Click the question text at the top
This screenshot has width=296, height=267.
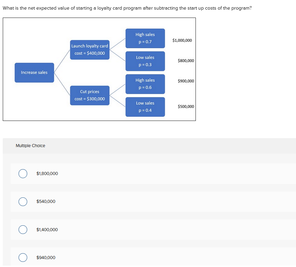(127, 8)
